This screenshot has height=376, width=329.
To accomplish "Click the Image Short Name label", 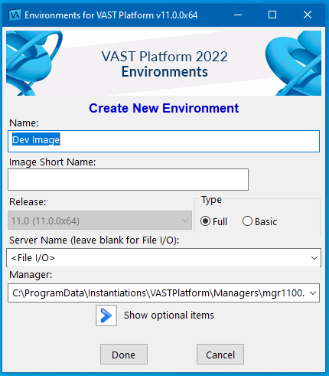I will coord(53,162).
